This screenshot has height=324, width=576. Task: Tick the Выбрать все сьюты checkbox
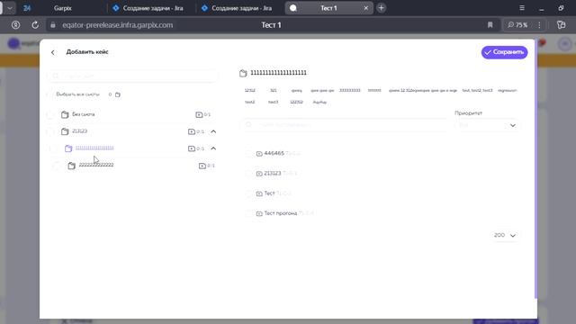tap(50, 94)
